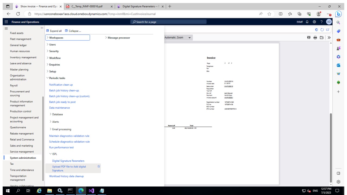
Task: Click the browser back arrow
Action: [9, 14]
